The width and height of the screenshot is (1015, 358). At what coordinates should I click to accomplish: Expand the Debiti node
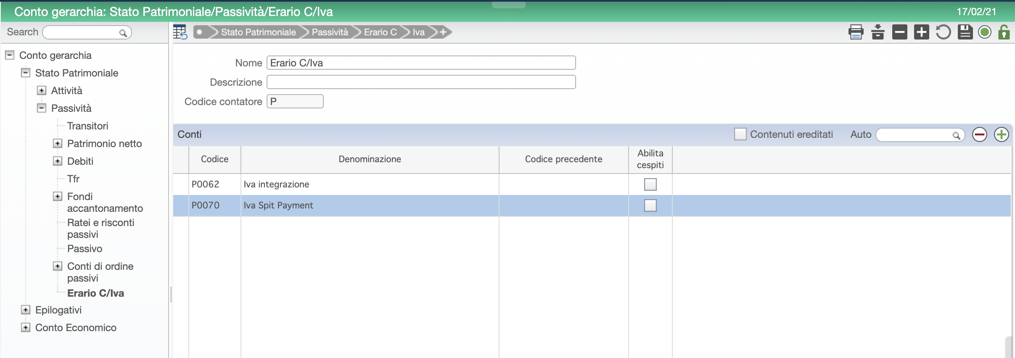(x=58, y=161)
